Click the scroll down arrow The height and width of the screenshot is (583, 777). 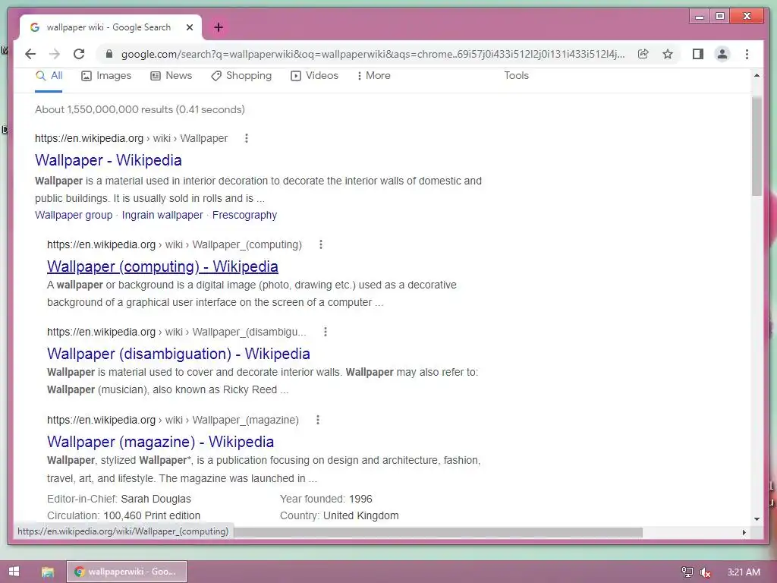click(x=757, y=519)
